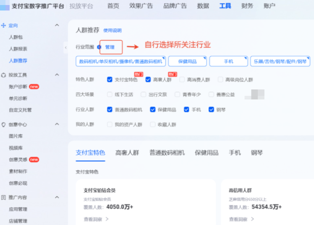Open the 使用说明 help link
The width and height of the screenshot is (314, 225).
(x=112, y=31)
